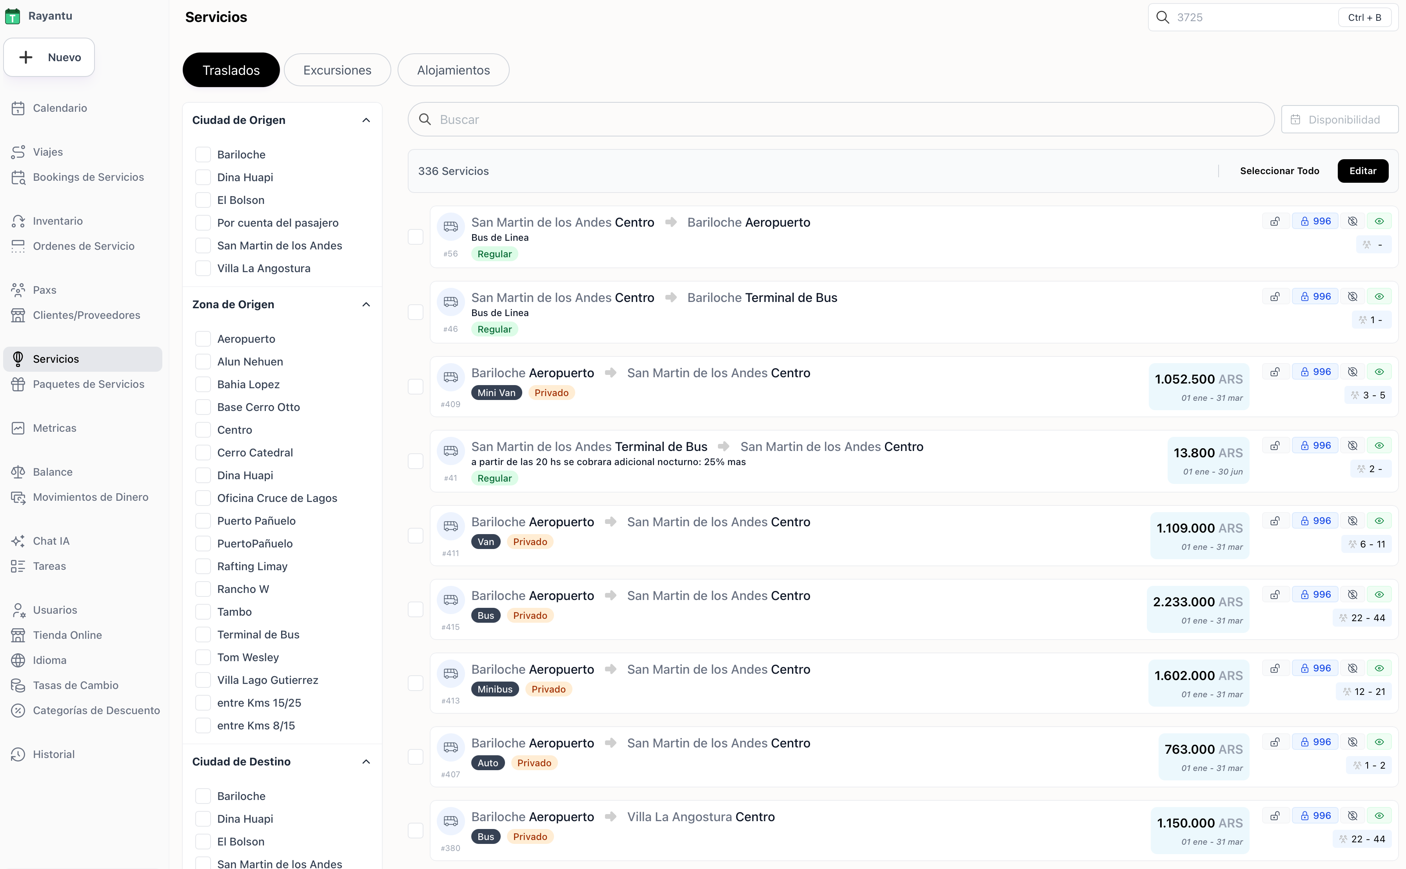The height and width of the screenshot is (869, 1406).
Task: Open the Tienda Online section
Action: (67, 634)
